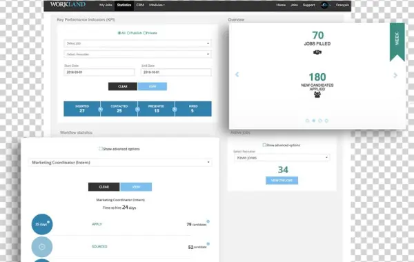Check Show advanced options in Workflow statistics

pyautogui.click(x=101, y=148)
